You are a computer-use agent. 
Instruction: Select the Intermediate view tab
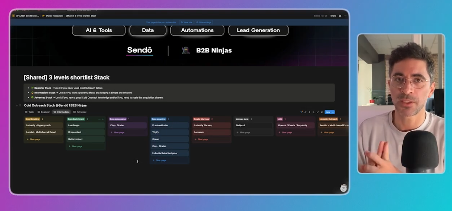(61, 112)
